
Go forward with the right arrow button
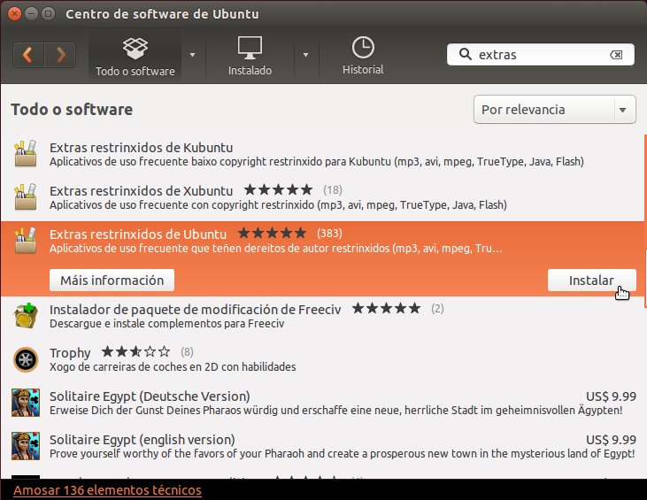pos(60,55)
